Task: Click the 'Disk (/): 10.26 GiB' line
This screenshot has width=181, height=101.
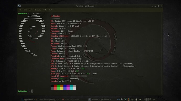Action: coord(74,74)
